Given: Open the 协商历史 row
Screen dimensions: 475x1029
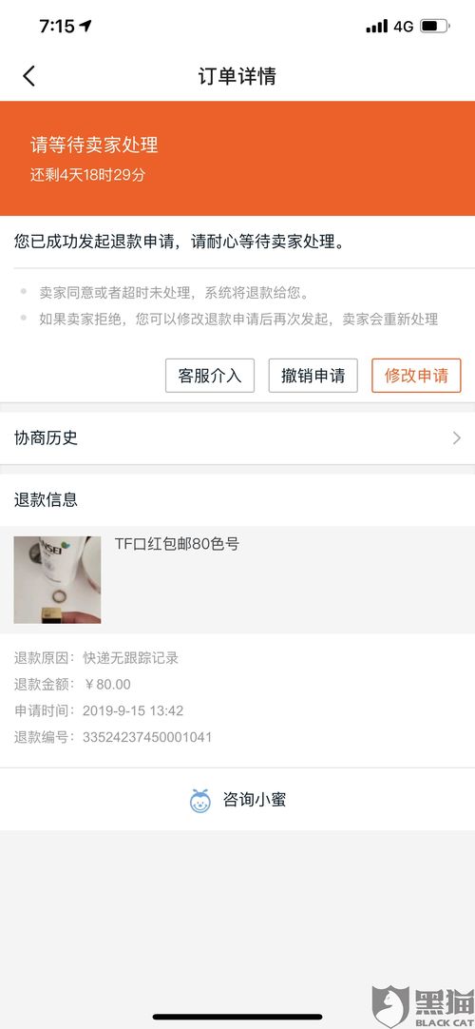Looking at the screenshot, I should click(237, 438).
